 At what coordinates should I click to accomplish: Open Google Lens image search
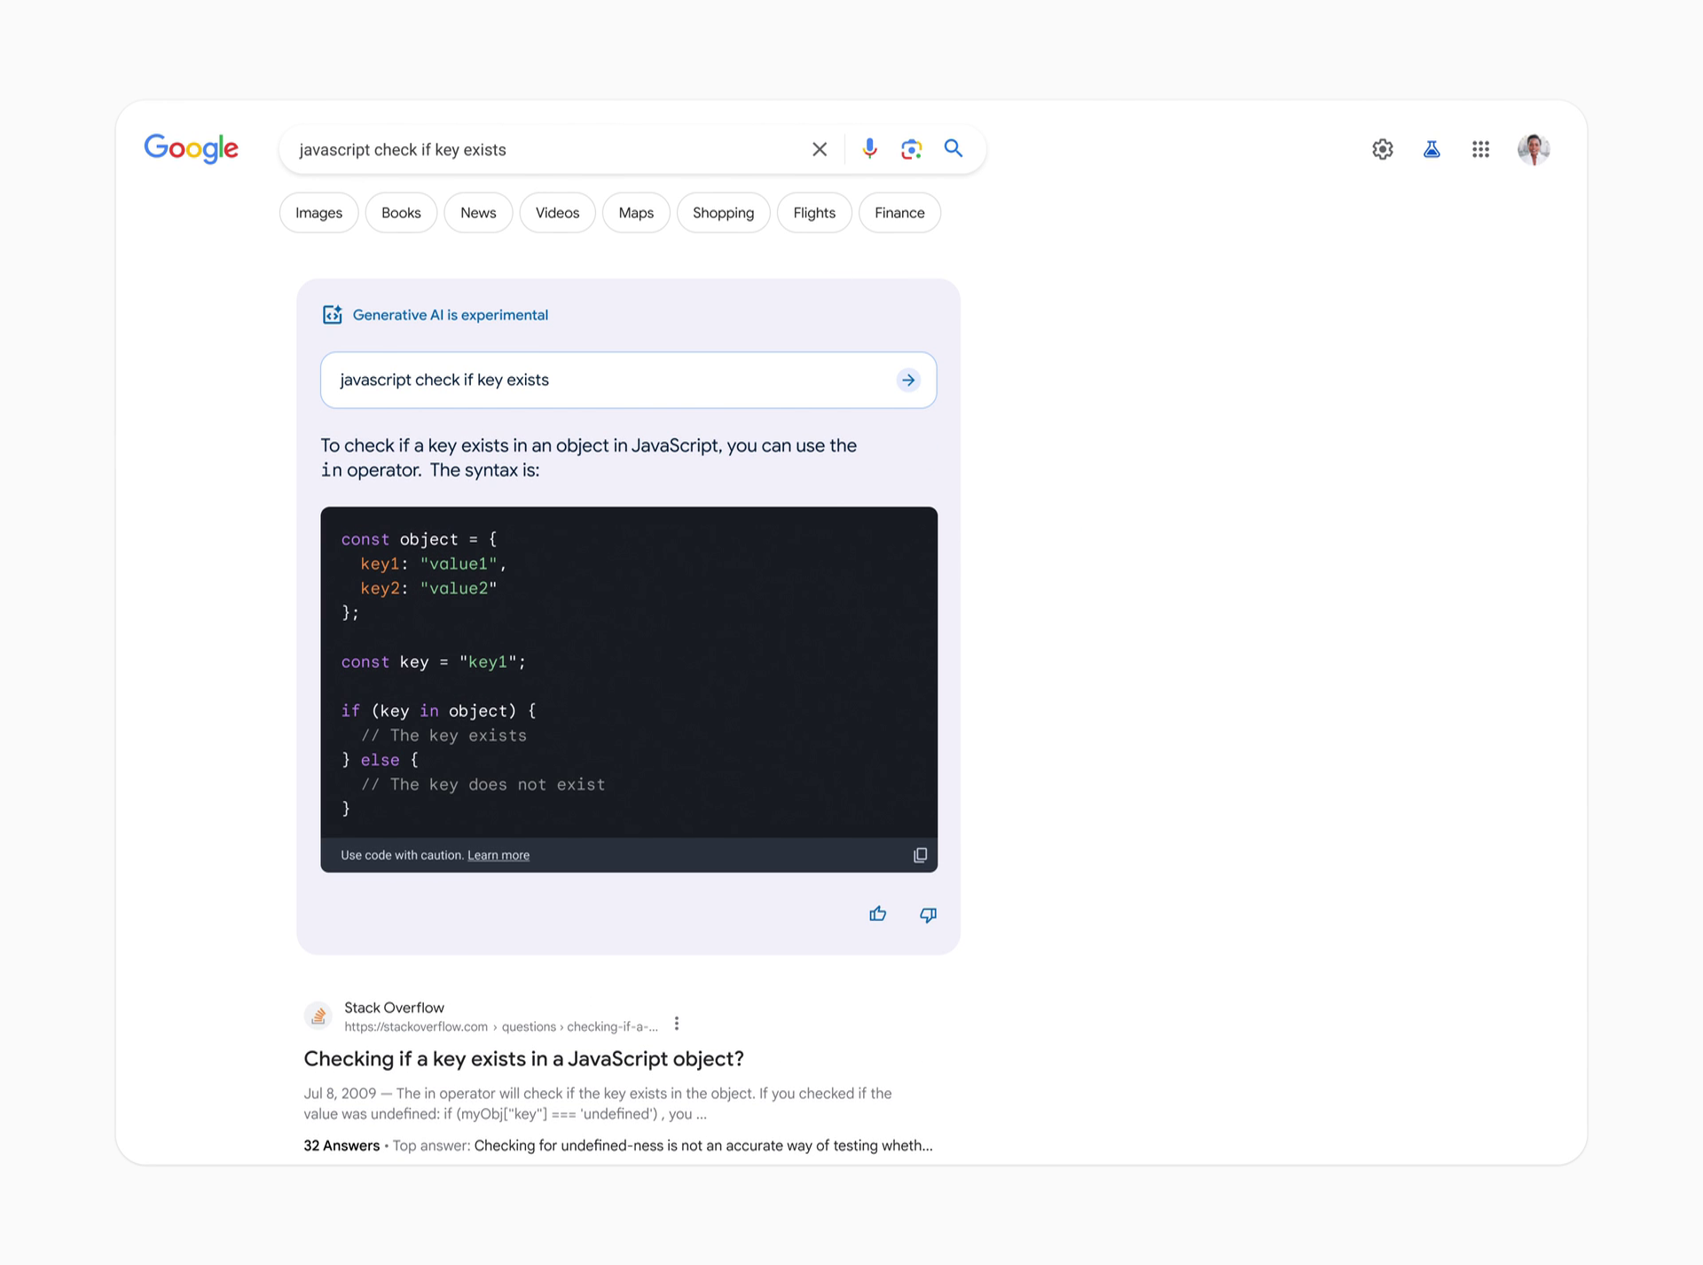point(911,149)
